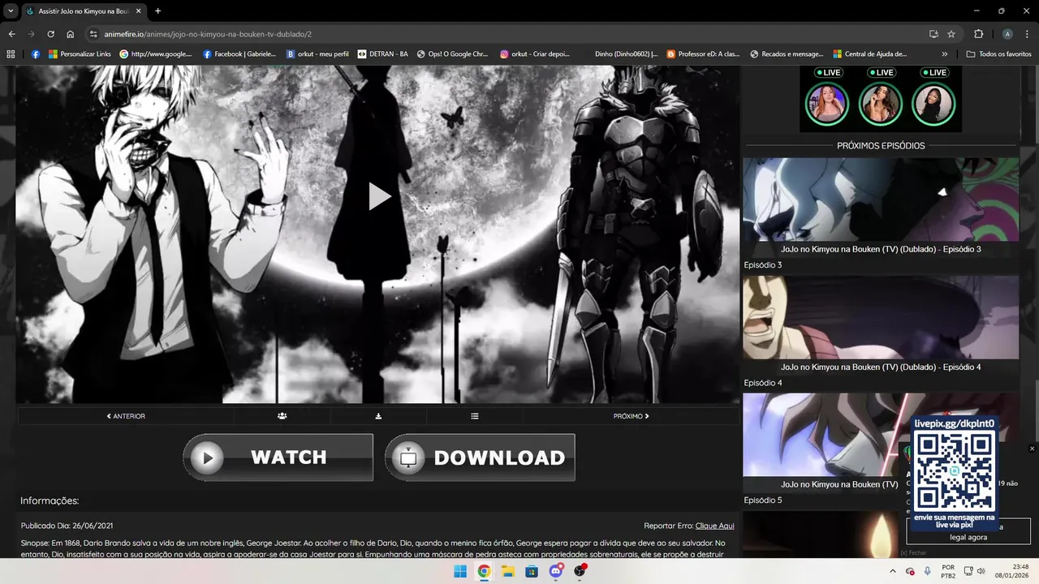This screenshot has width=1039, height=584.
Task: Open the Extensions puzzle icon
Action: tap(978, 34)
